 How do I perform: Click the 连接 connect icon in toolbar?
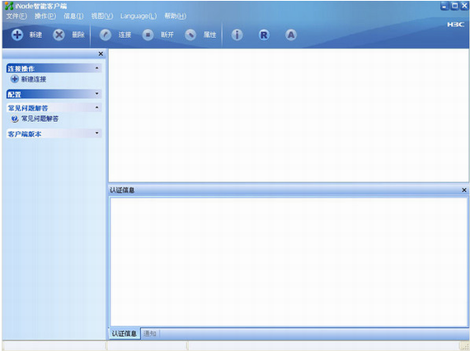click(106, 35)
